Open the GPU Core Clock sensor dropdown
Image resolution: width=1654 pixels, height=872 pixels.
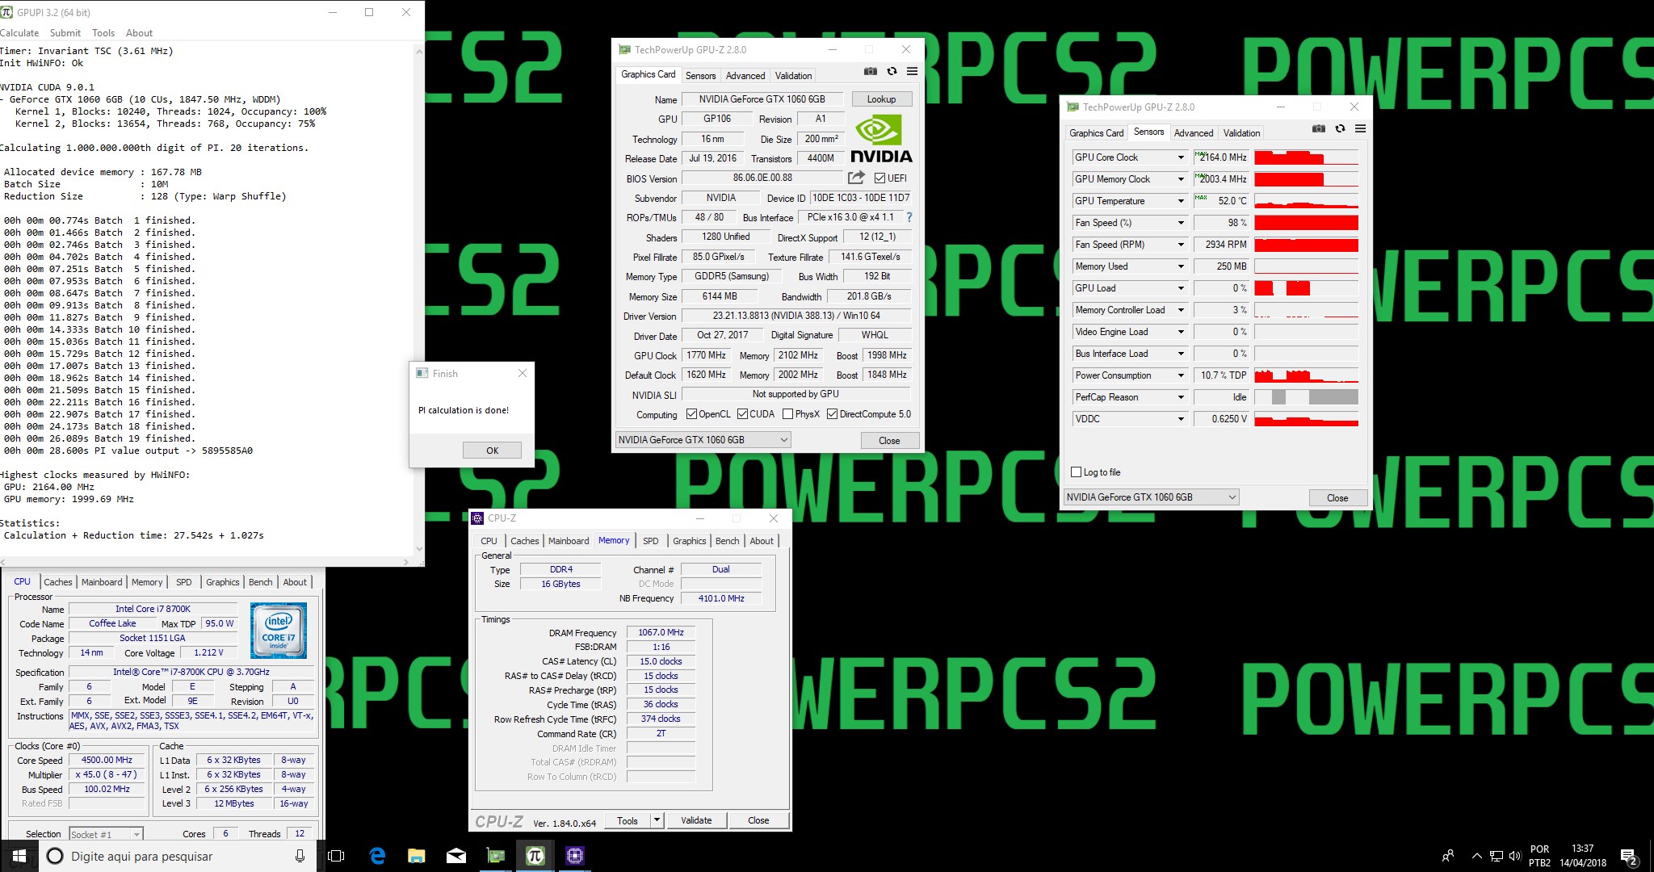pyautogui.click(x=1181, y=157)
